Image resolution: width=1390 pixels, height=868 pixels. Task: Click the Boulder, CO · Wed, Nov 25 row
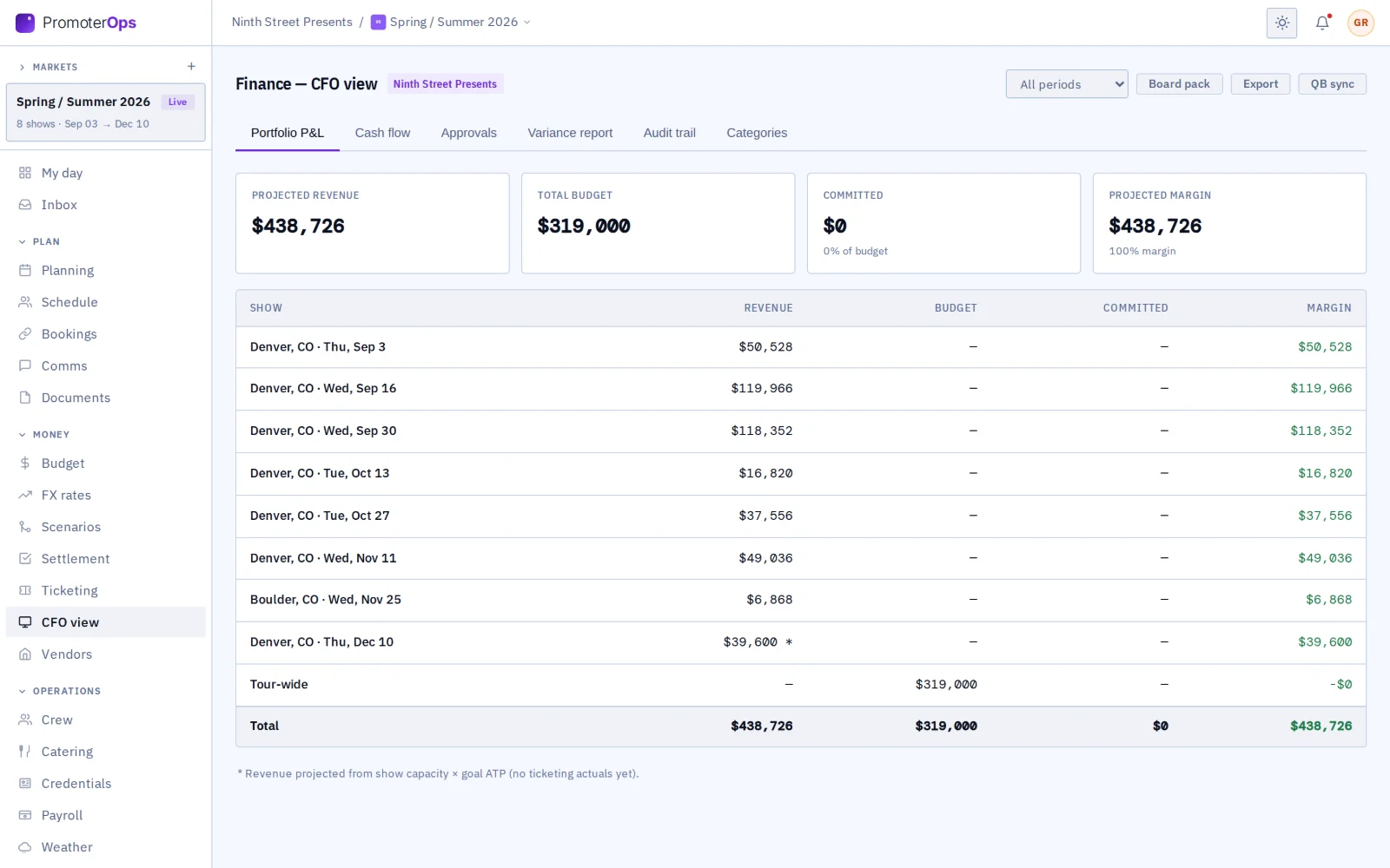pyautogui.click(x=800, y=600)
